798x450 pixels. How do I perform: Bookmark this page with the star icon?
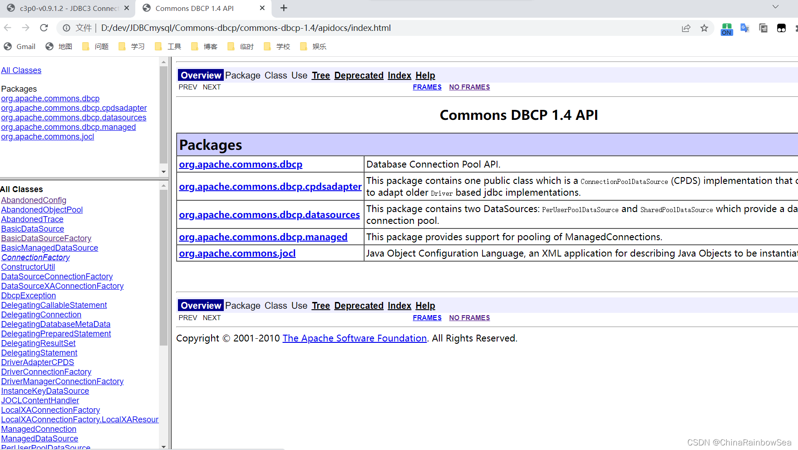coord(704,28)
